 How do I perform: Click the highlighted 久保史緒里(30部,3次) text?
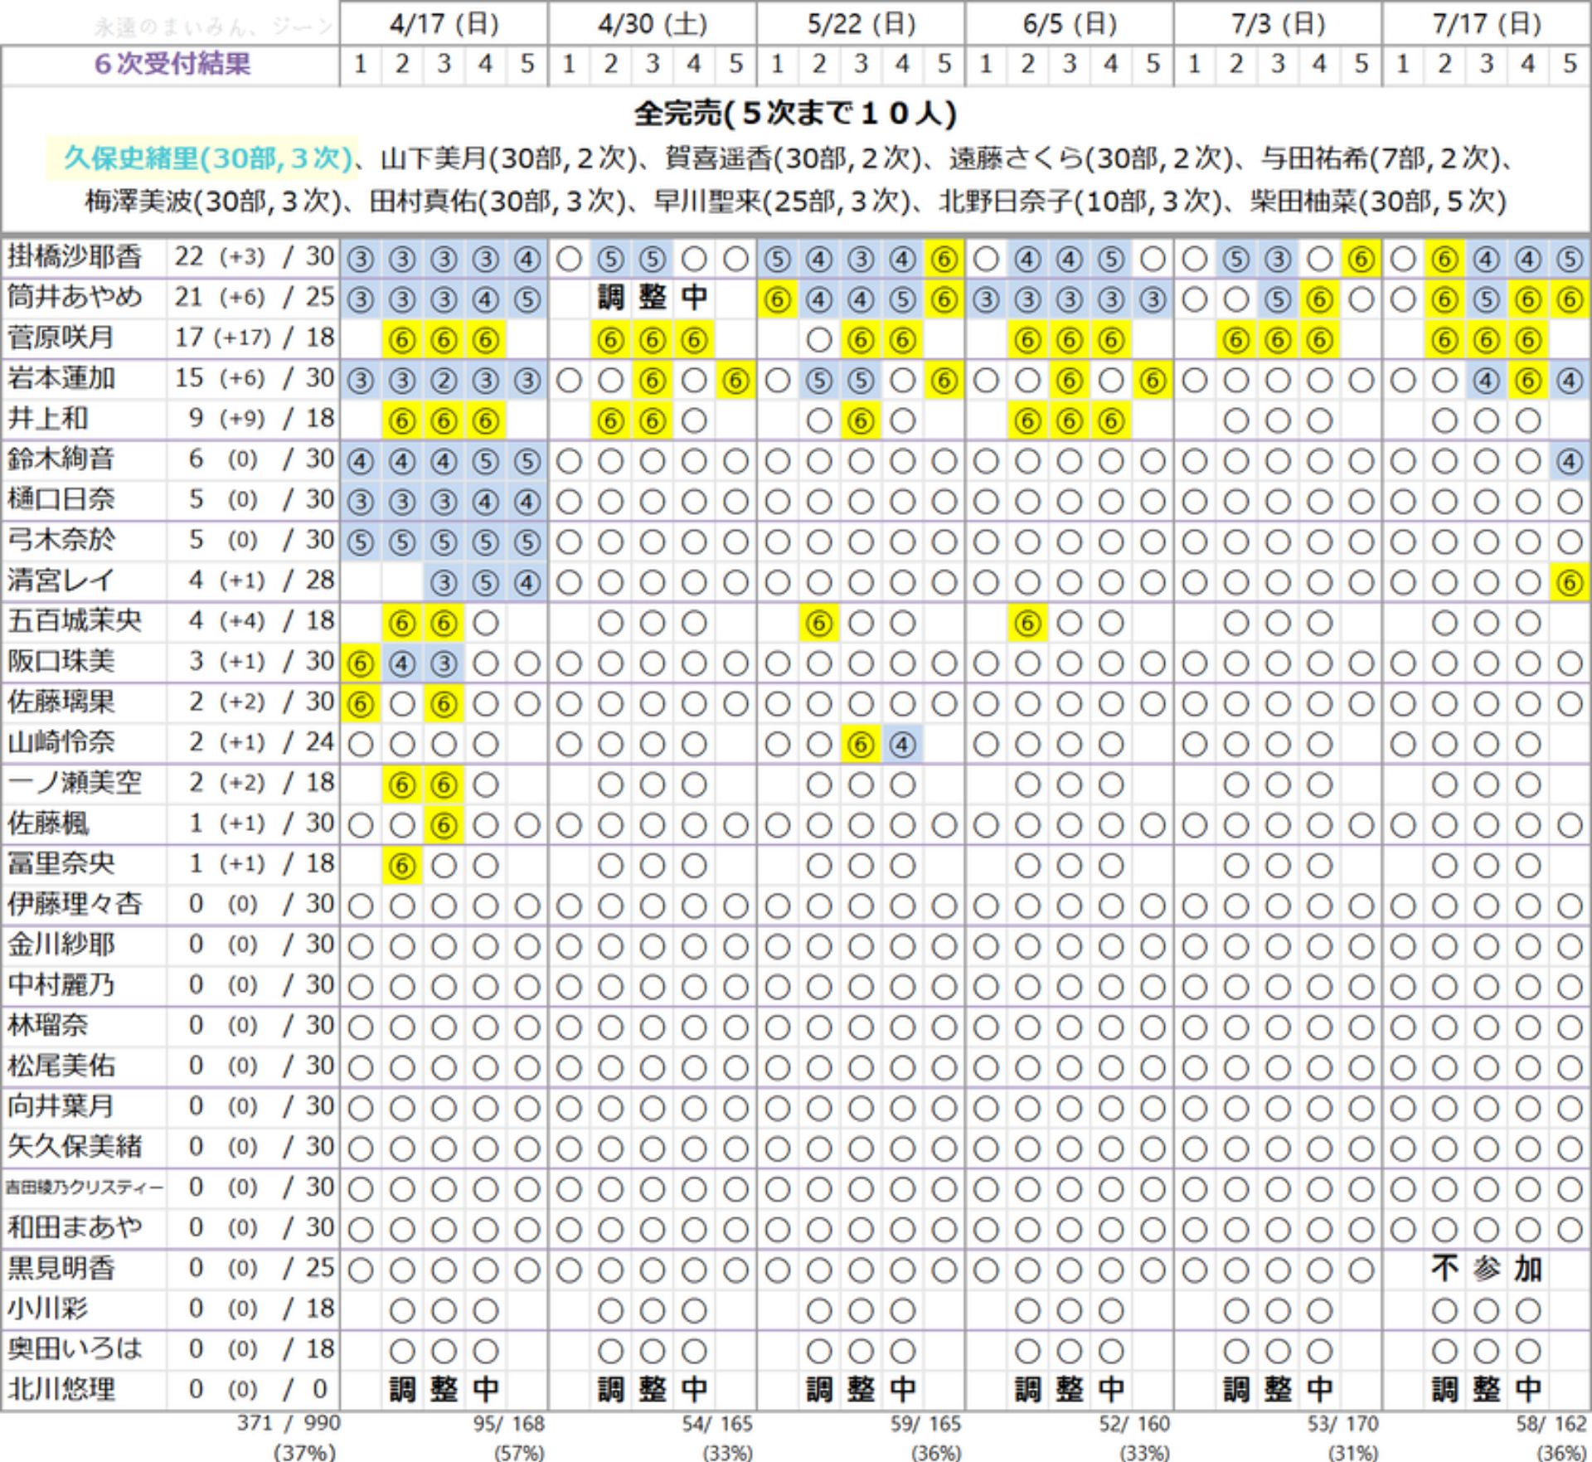click(207, 158)
